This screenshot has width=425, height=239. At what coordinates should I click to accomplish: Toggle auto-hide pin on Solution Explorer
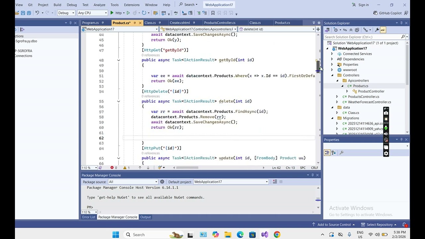[401, 23]
